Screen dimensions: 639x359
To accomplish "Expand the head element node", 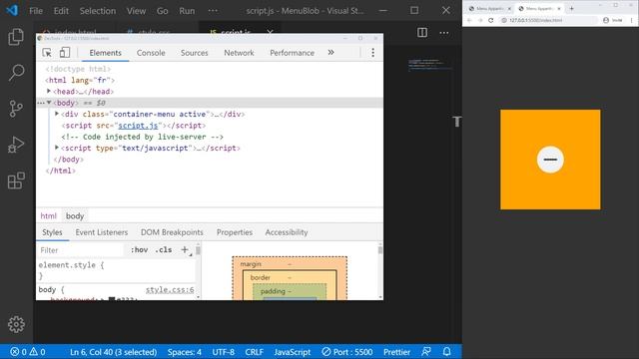I will (49, 91).
